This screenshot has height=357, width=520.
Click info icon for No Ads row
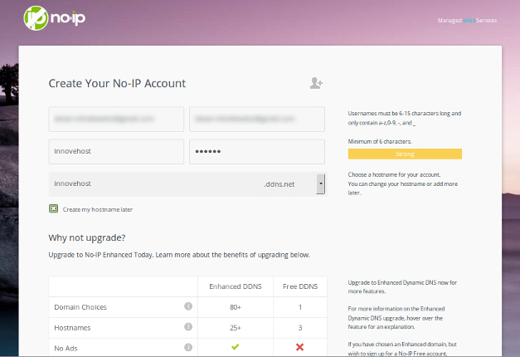click(x=187, y=347)
